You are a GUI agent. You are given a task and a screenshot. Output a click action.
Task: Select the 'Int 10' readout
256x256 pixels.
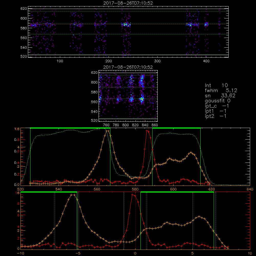click(x=216, y=85)
